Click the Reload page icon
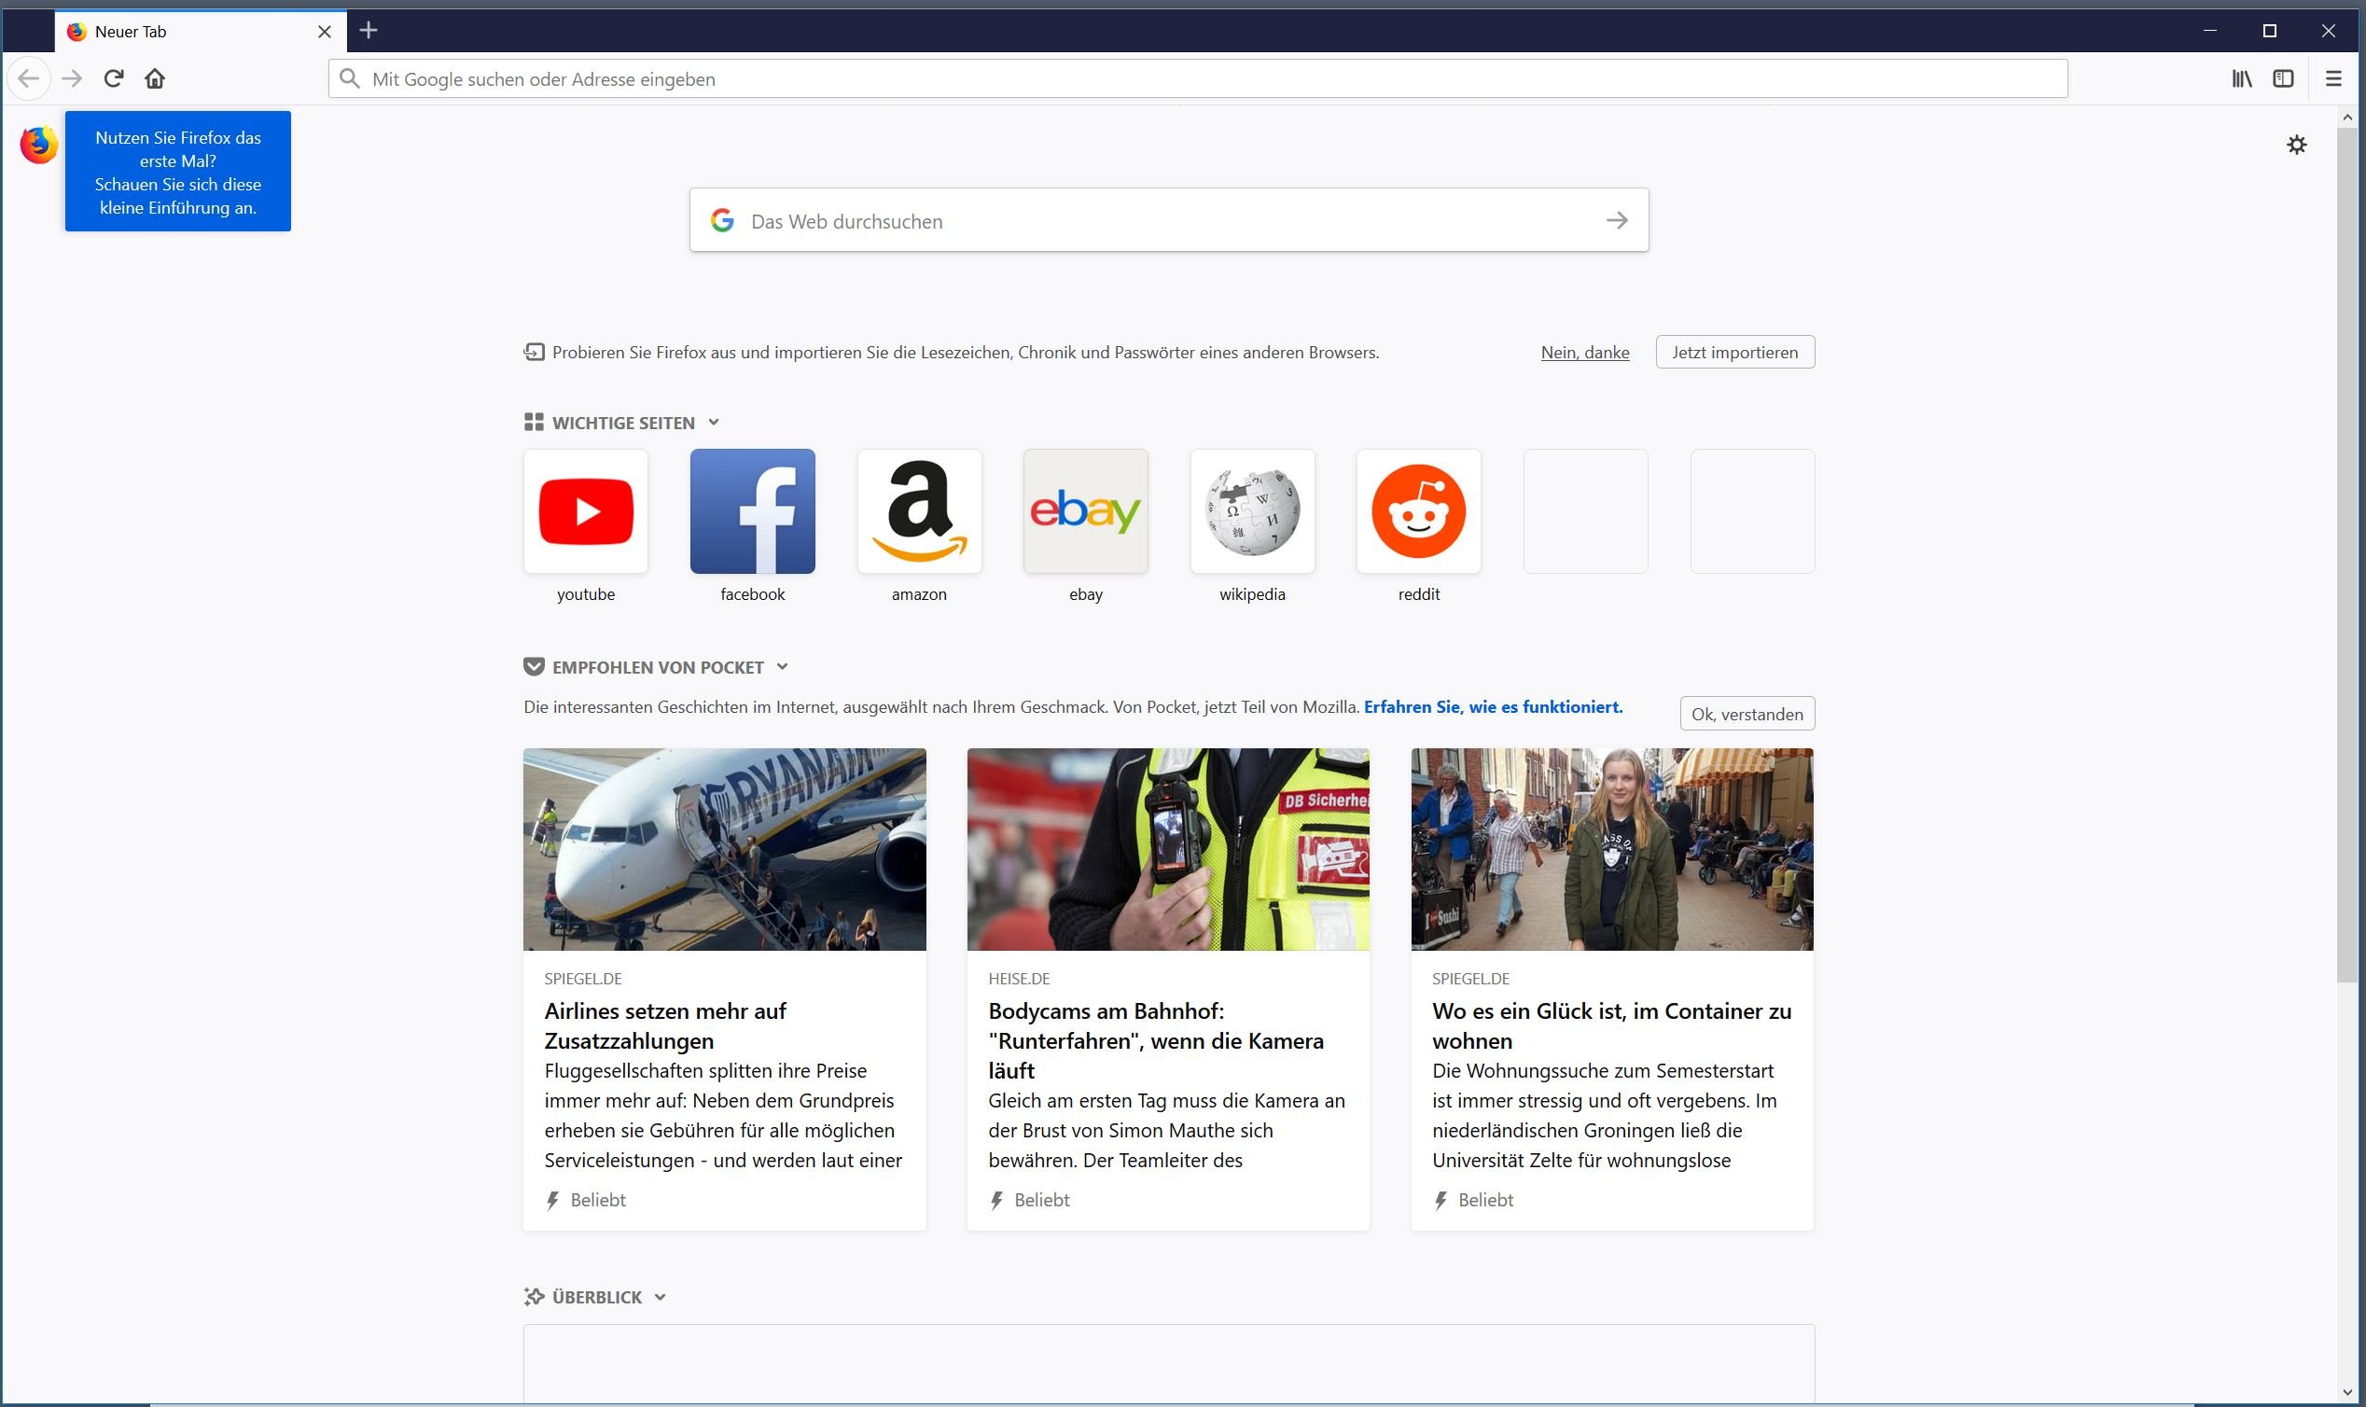2366x1407 pixels. pos(114,78)
